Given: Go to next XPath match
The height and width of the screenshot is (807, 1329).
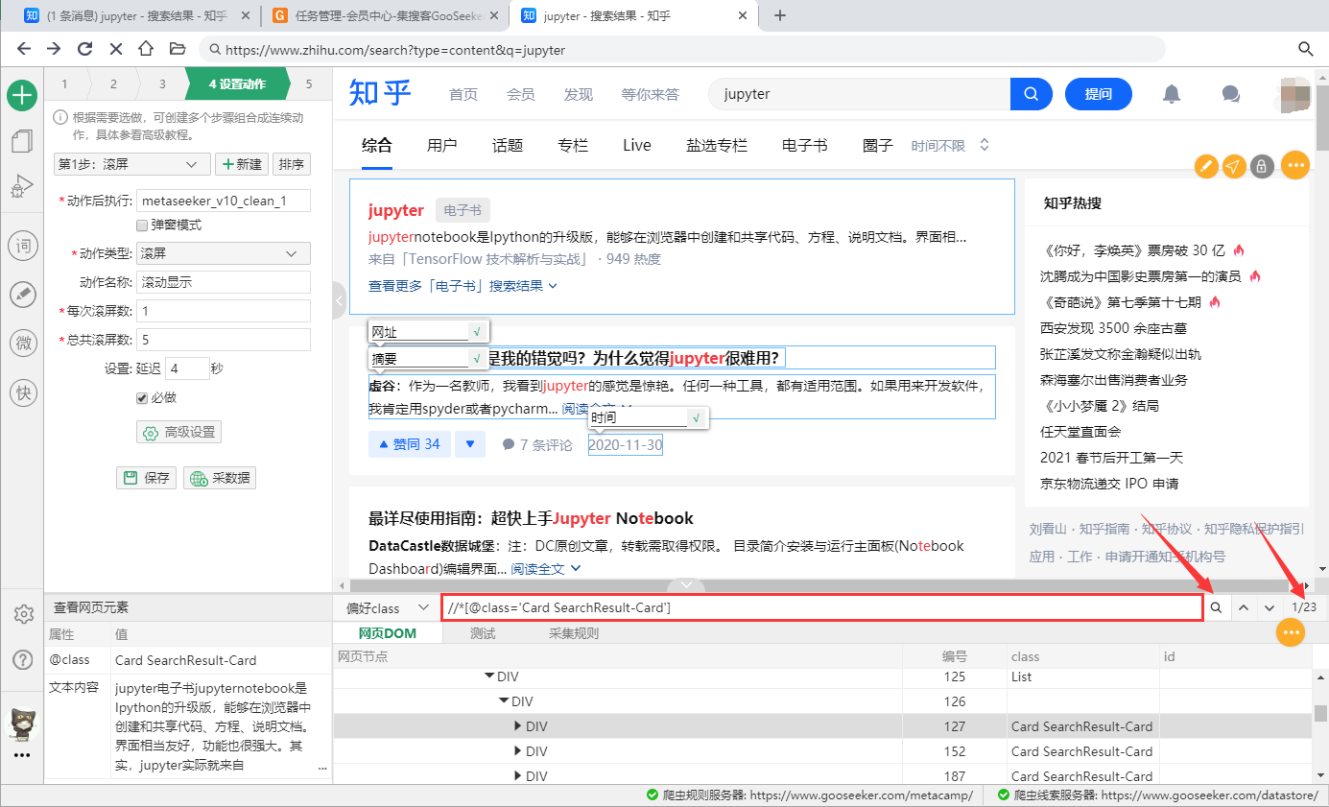Looking at the screenshot, I should coord(1270,607).
